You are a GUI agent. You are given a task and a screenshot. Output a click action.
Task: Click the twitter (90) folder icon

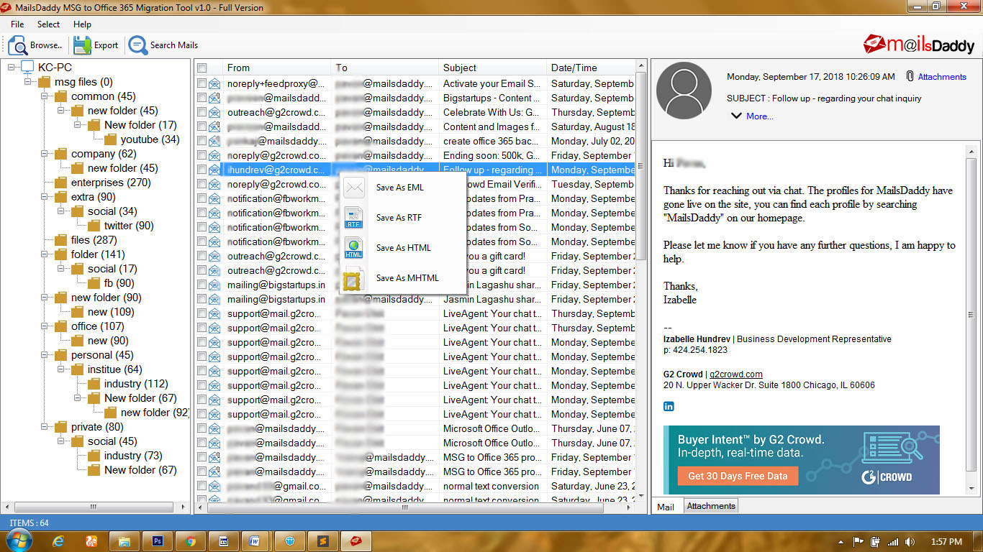tap(94, 226)
